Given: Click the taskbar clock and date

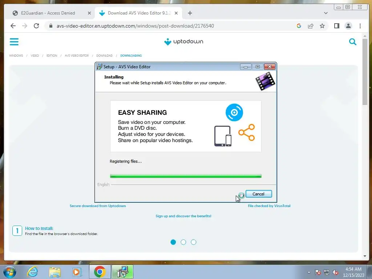Looking at the screenshot, I should click(353, 272).
